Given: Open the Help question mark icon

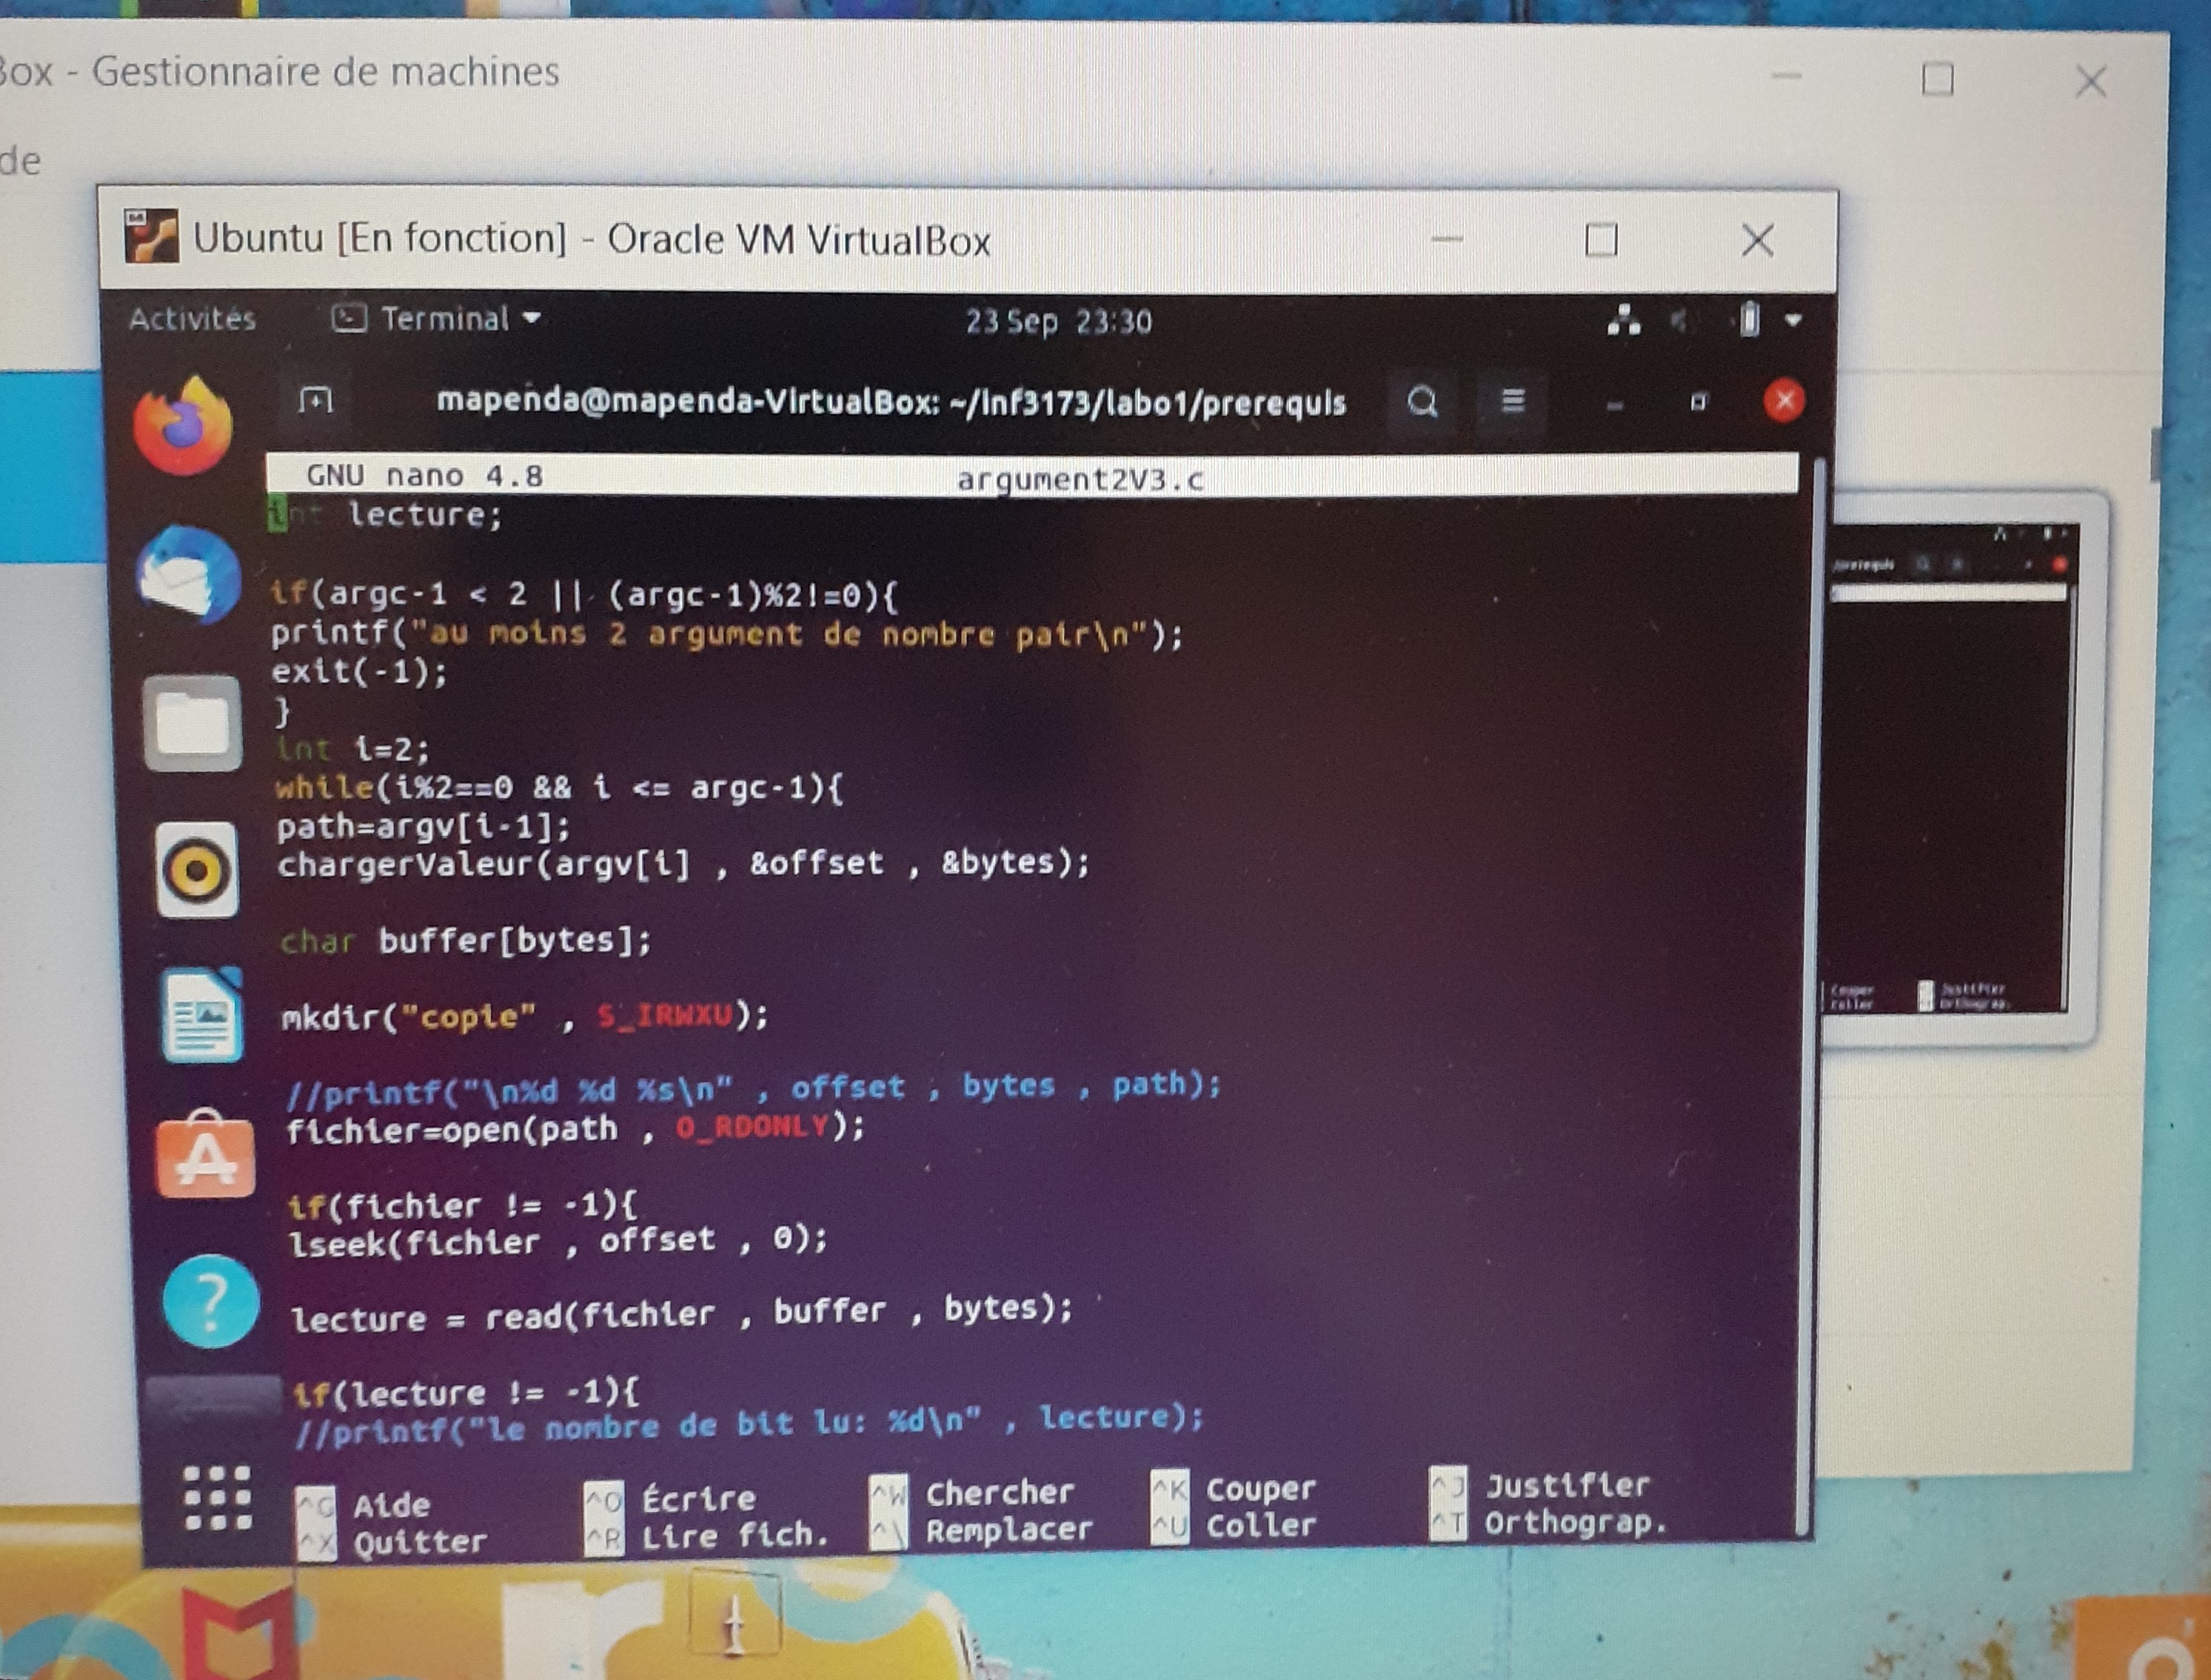Looking at the screenshot, I should [211, 1302].
